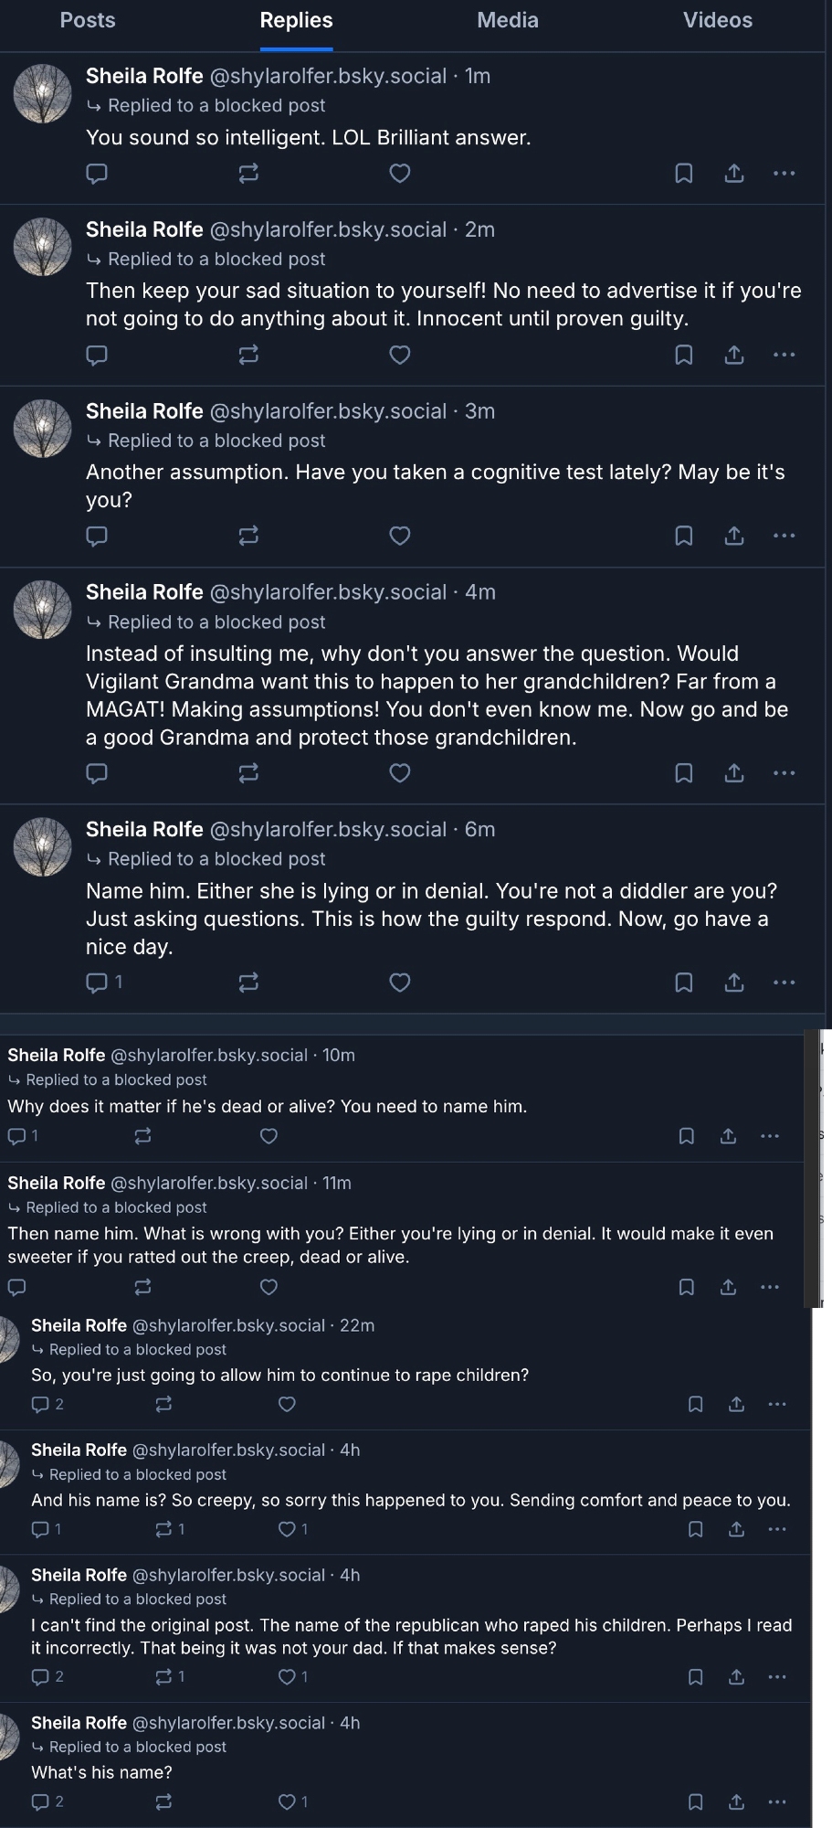
Task: Repost the "Why does it matter" reply
Action: 142,1136
